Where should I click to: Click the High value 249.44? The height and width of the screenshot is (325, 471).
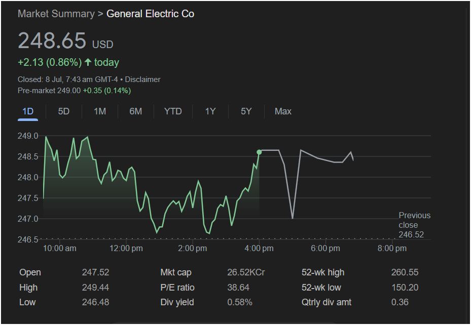pyautogui.click(x=95, y=288)
